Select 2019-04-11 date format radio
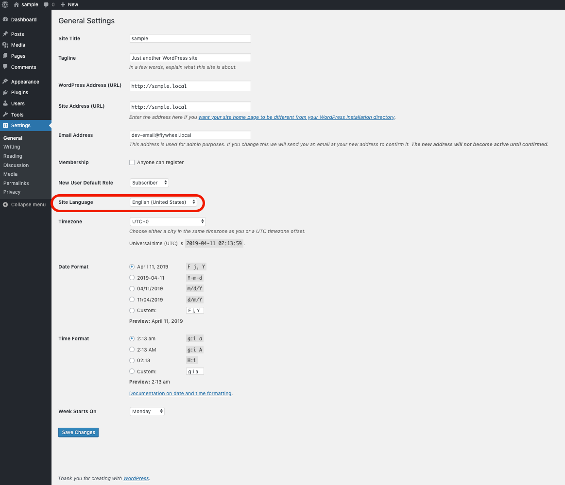This screenshot has width=565, height=485. pyautogui.click(x=132, y=278)
